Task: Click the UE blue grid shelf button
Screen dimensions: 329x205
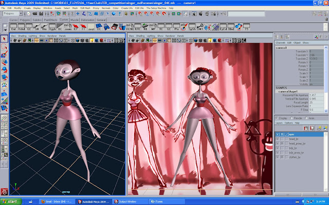Action: (99, 27)
